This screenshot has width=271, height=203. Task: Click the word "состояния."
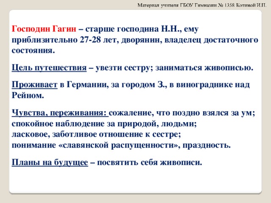tap(33, 51)
